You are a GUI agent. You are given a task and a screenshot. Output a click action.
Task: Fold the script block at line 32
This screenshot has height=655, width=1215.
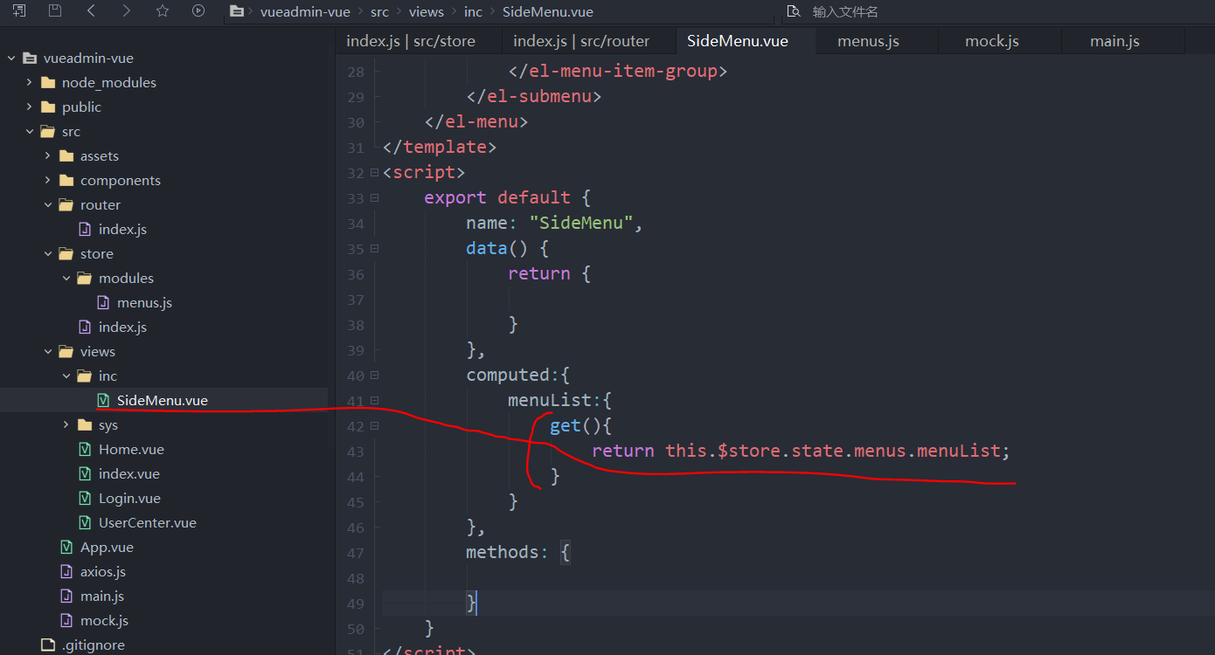point(374,172)
